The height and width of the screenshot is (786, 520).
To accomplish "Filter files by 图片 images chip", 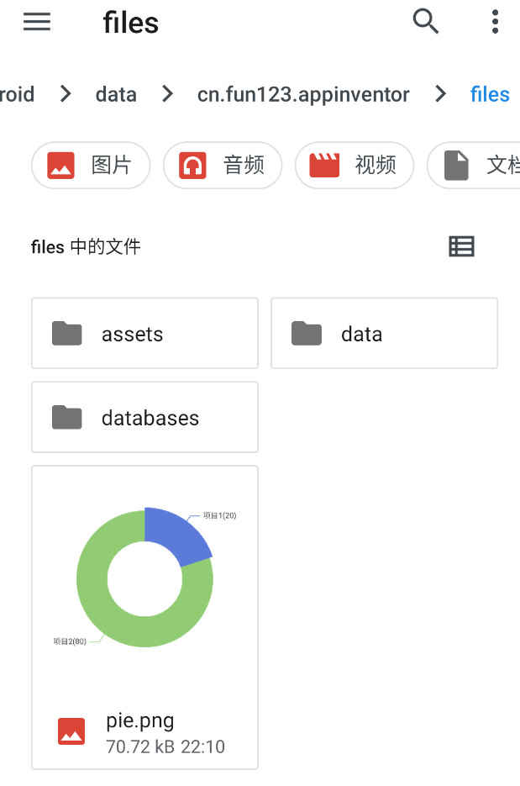I will coord(91,165).
